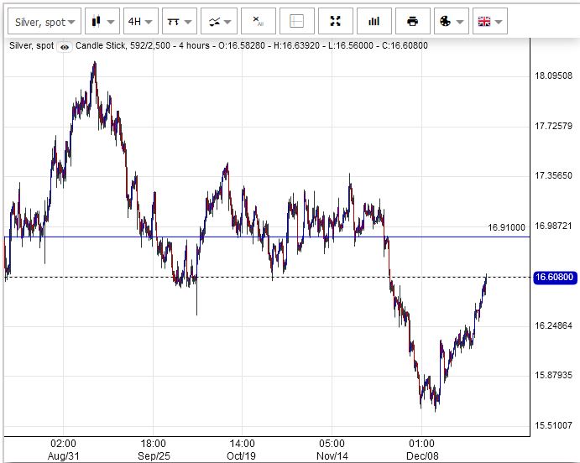The image size is (580, 463).
Task: Toggle the eye icon beside Silver, spot
Action: [65, 46]
